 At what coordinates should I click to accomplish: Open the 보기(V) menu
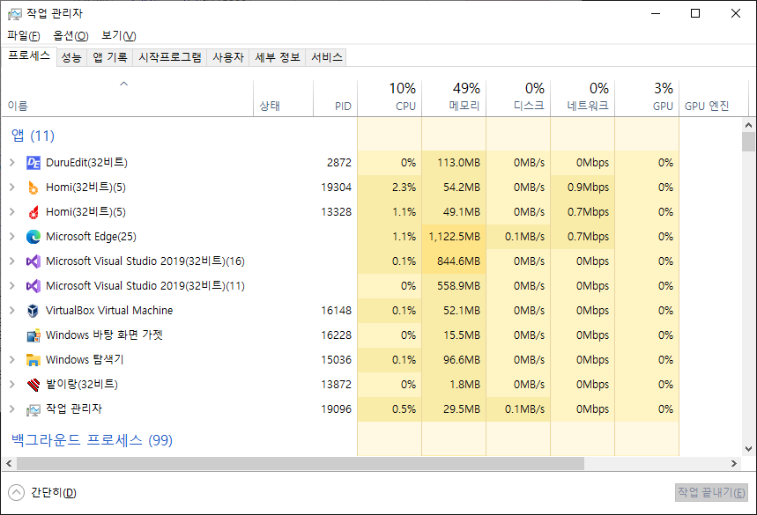119,36
